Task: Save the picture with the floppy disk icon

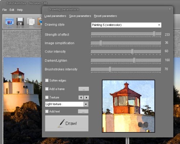Action: (20, 22)
